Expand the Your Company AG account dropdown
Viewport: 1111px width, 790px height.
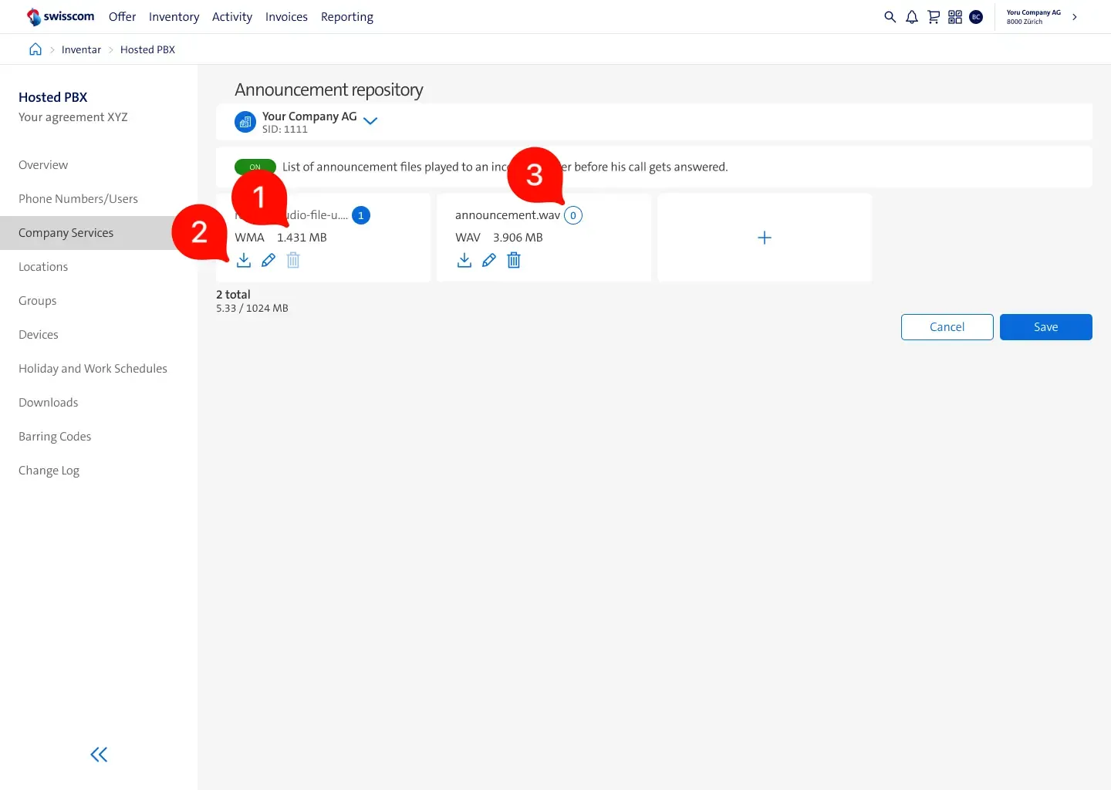pos(370,121)
